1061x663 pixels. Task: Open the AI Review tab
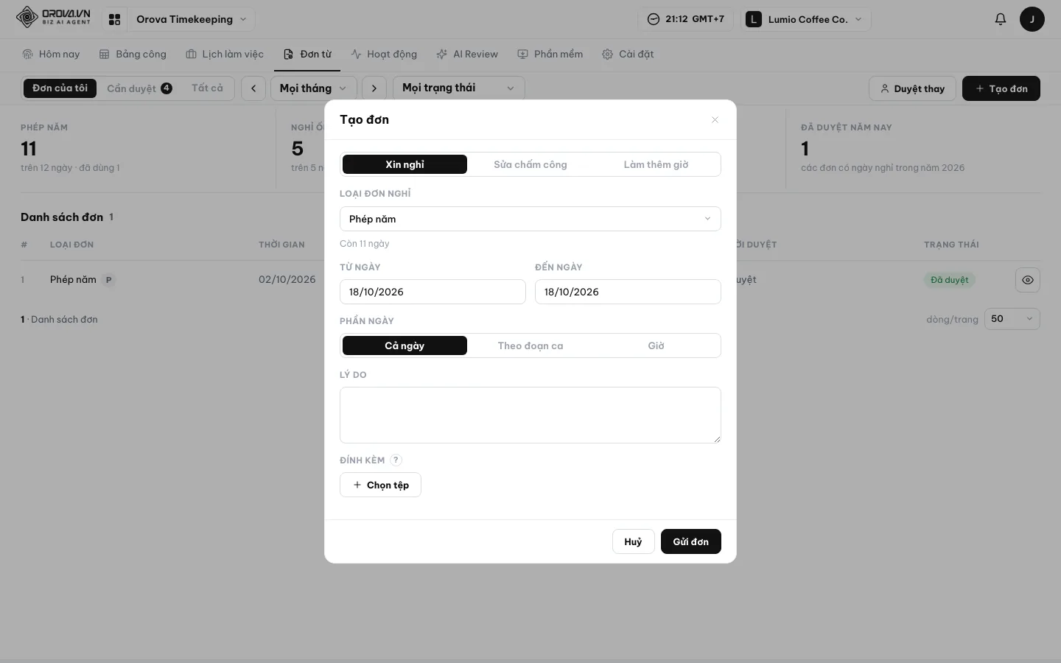pyautogui.click(x=467, y=54)
